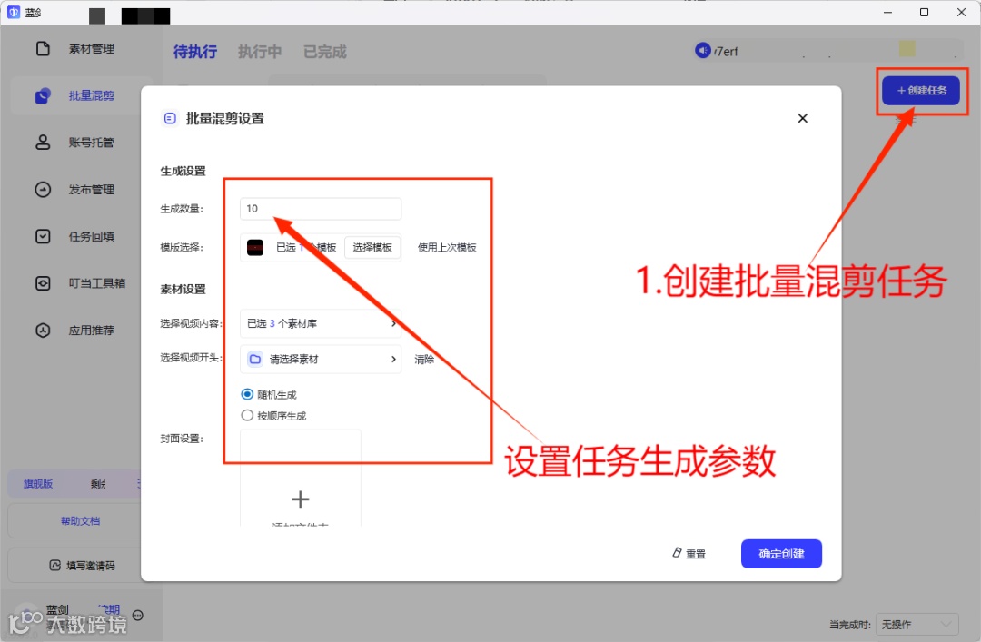Click the announcement speaker icon
This screenshot has height=642, width=981.
[x=702, y=49]
